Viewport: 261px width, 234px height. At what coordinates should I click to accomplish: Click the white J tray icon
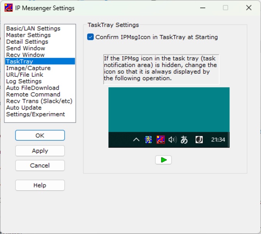pos(199,140)
